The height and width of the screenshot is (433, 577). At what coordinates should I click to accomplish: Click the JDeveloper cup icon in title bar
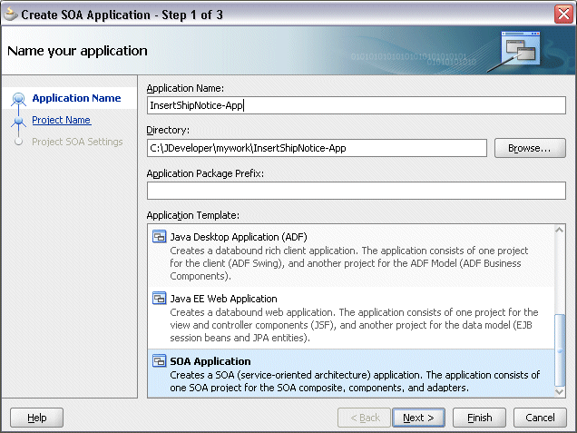(10, 15)
